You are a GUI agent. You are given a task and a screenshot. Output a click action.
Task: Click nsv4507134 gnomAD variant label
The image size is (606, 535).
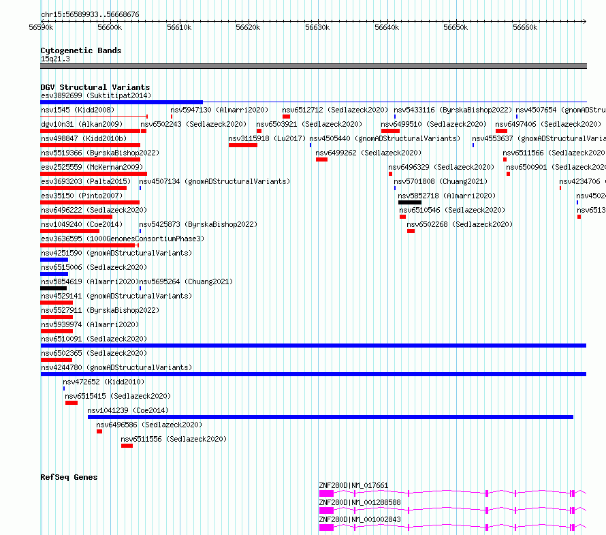point(214,181)
